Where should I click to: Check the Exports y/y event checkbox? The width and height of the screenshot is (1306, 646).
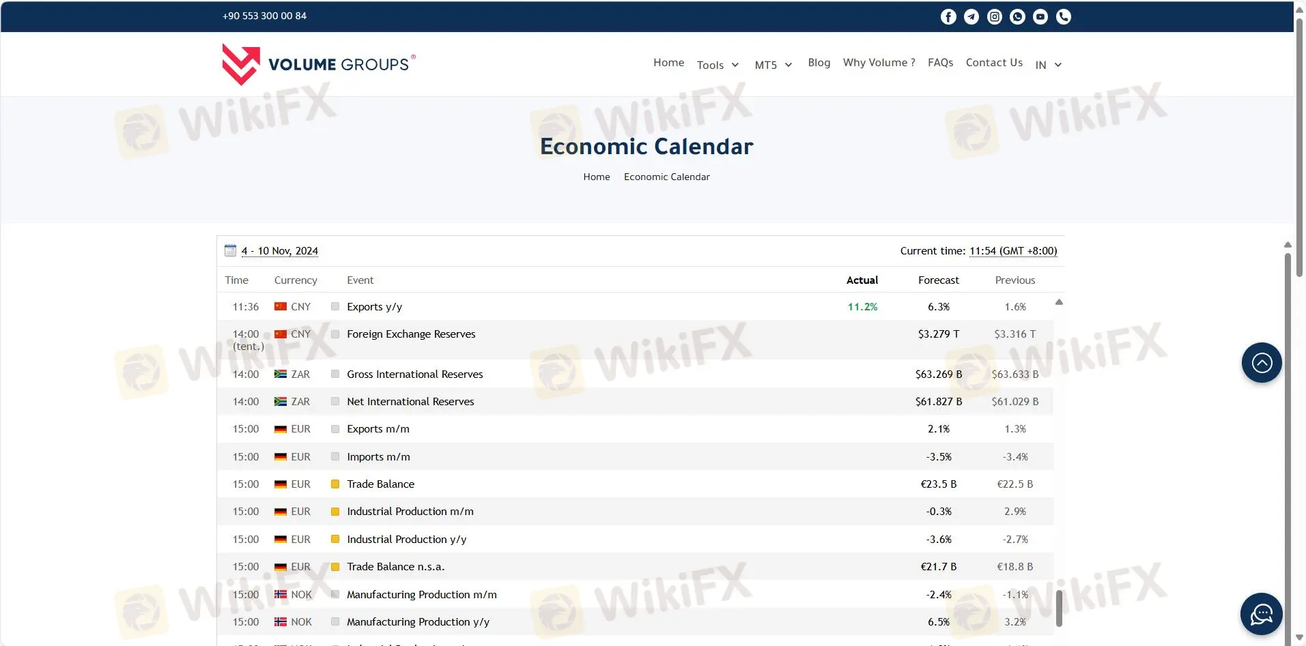click(335, 306)
